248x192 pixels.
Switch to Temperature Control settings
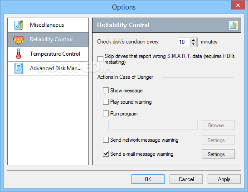tap(48, 54)
